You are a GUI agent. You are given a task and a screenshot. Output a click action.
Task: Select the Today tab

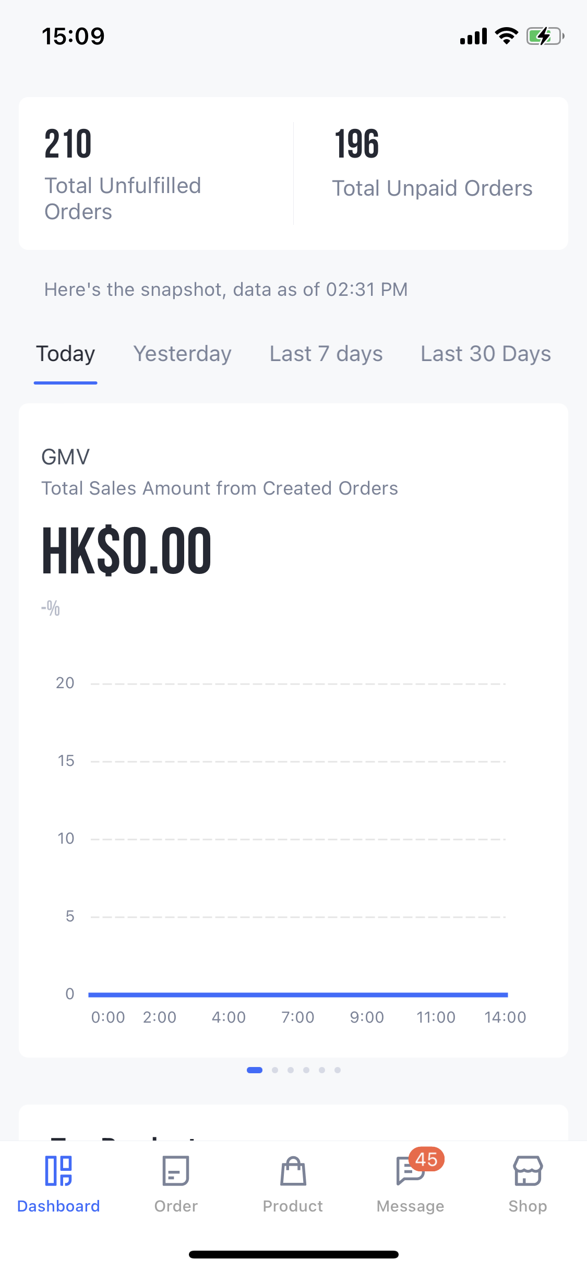point(66,354)
